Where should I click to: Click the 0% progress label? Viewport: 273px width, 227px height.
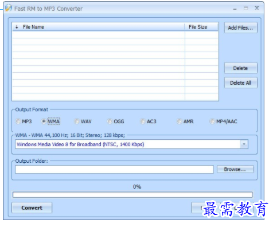pyautogui.click(x=137, y=187)
